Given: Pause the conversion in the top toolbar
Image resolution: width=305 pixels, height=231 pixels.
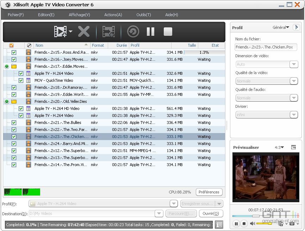Looking at the screenshot, I should 150,32.
